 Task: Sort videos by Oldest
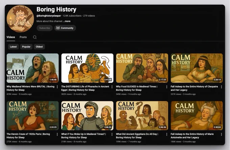[x=39, y=47]
